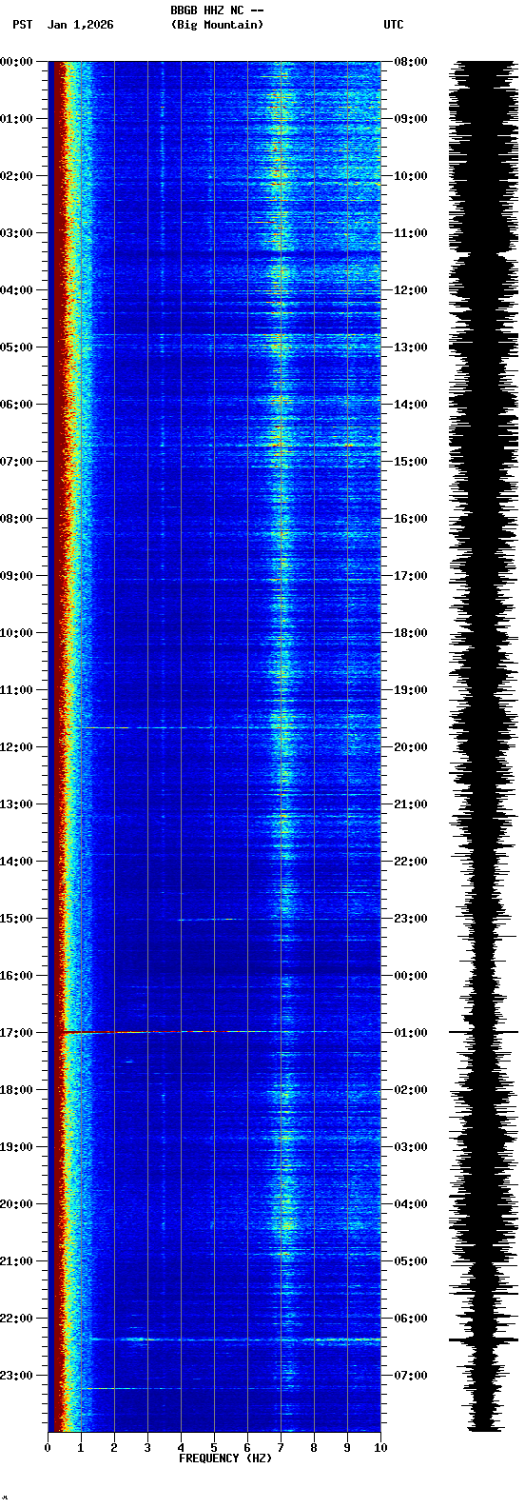The image size is (525, 1508).
Task: Click the 'UTC' timezone label
Action: click(x=394, y=25)
